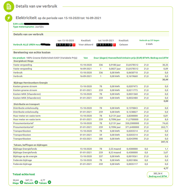
Task: Click the 'BTW%' column header
Action: coord(146,58)
